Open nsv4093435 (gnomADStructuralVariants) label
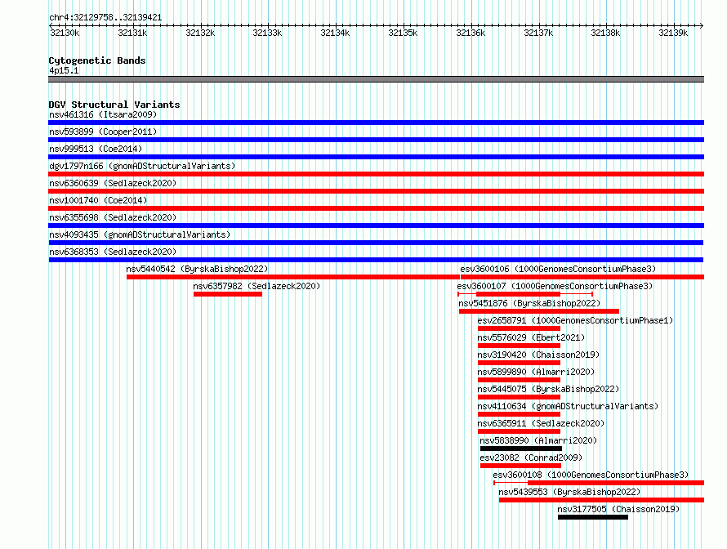The width and height of the screenshot is (727, 549). click(140, 234)
